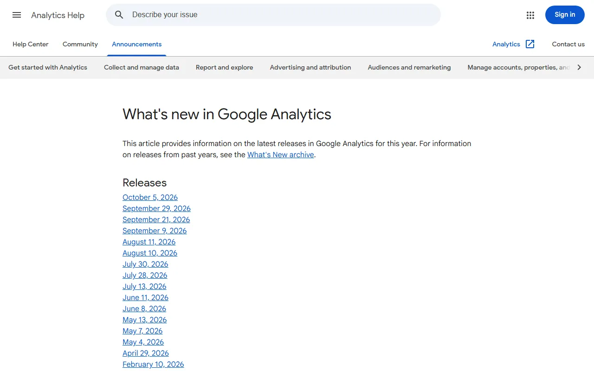This screenshot has height=371, width=594.
Task: Follow the What's New archive link
Action: [281, 154]
